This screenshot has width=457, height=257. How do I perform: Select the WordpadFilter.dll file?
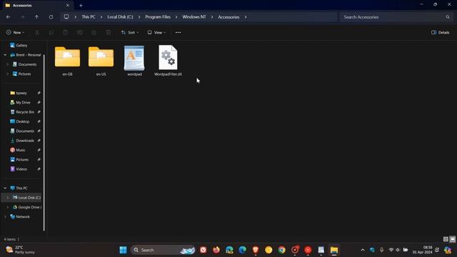[168, 61]
